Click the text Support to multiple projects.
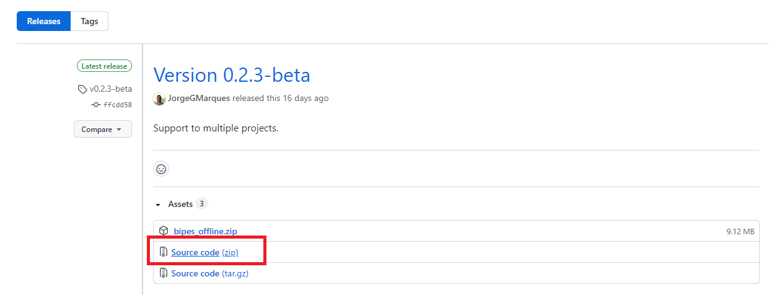The height and width of the screenshot is (295, 769). click(x=216, y=129)
